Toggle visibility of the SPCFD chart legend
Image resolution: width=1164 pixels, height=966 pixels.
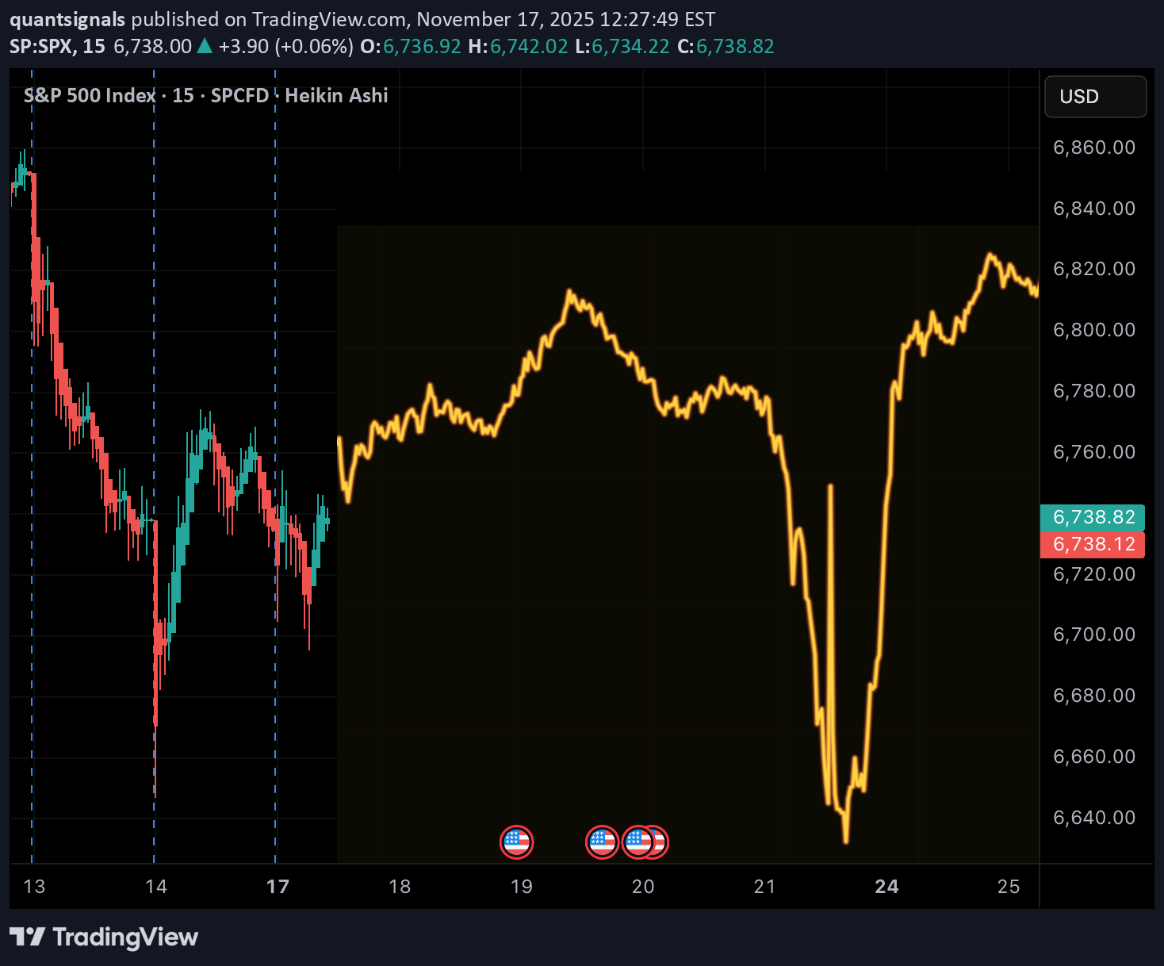pos(240,95)
